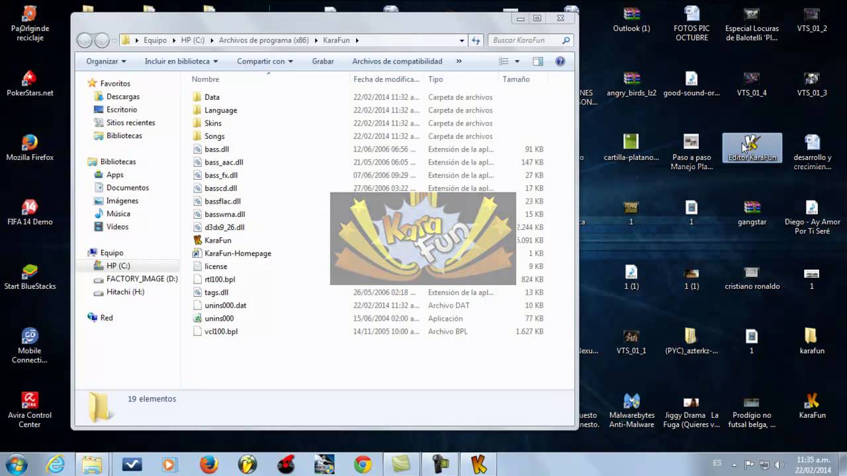Select Hitachi (H:) drive

tap(125, 292)
